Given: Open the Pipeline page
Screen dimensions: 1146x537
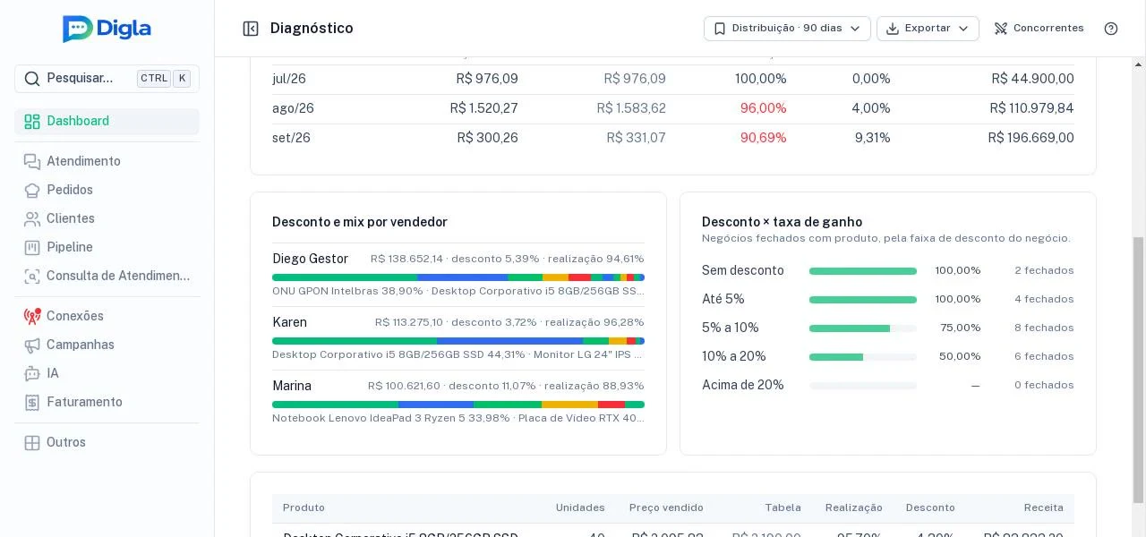Looking at the screenshot, I should point(107,248).
